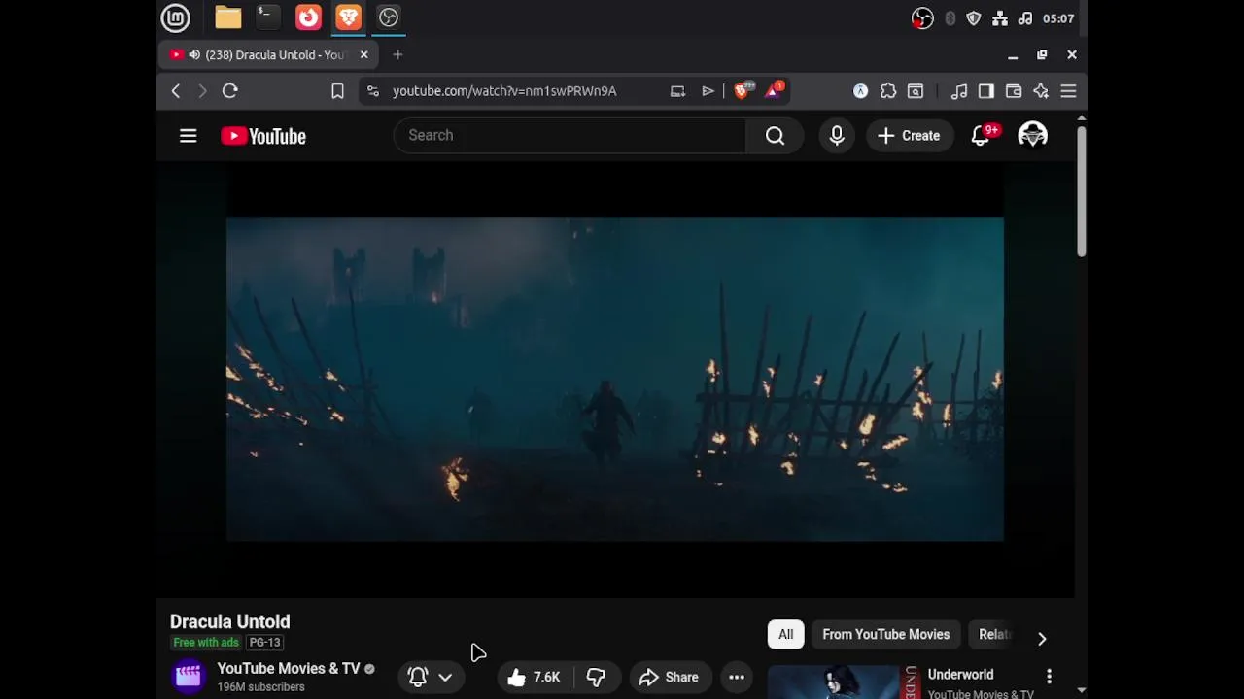Open the Brave main menu
Viewport: 1244px width, 699px height.
[x=1068, y=91]
